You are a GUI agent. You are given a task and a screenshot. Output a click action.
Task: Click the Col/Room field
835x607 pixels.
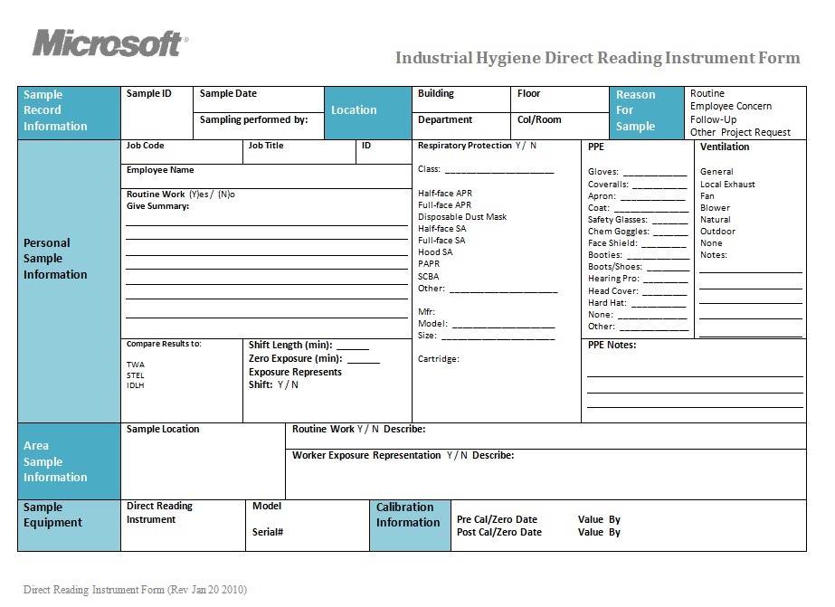[561, 125]
